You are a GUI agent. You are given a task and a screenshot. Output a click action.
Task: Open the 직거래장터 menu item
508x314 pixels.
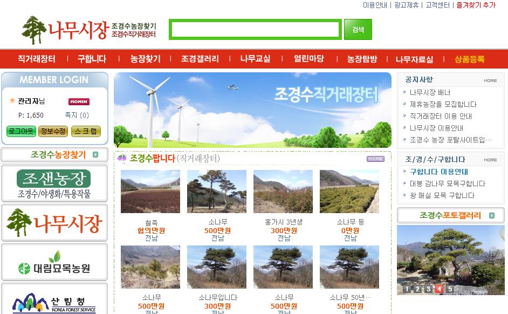point(37,59)
